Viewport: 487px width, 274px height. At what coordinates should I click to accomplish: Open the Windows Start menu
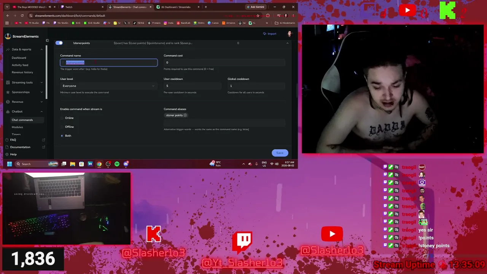pos(9,164)
